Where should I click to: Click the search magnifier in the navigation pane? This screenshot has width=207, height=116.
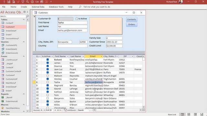pos(27,16)
